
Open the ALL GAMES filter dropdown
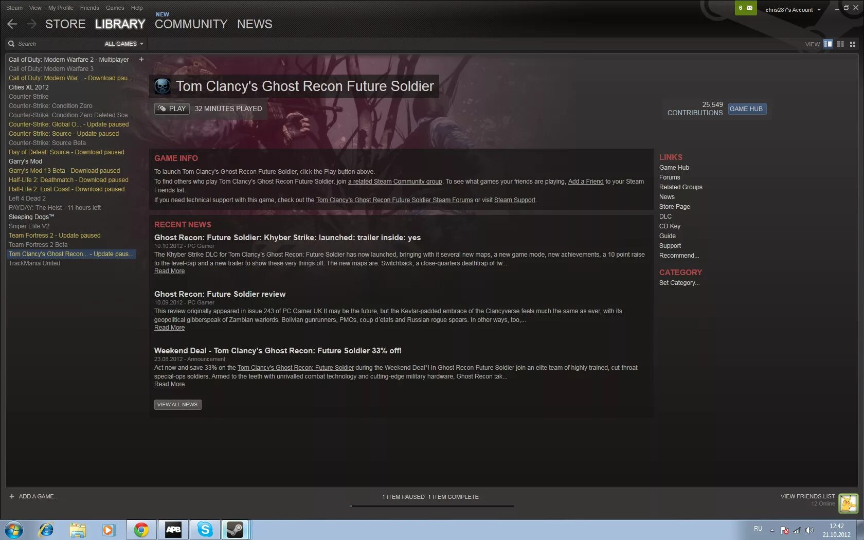[124, 44]
